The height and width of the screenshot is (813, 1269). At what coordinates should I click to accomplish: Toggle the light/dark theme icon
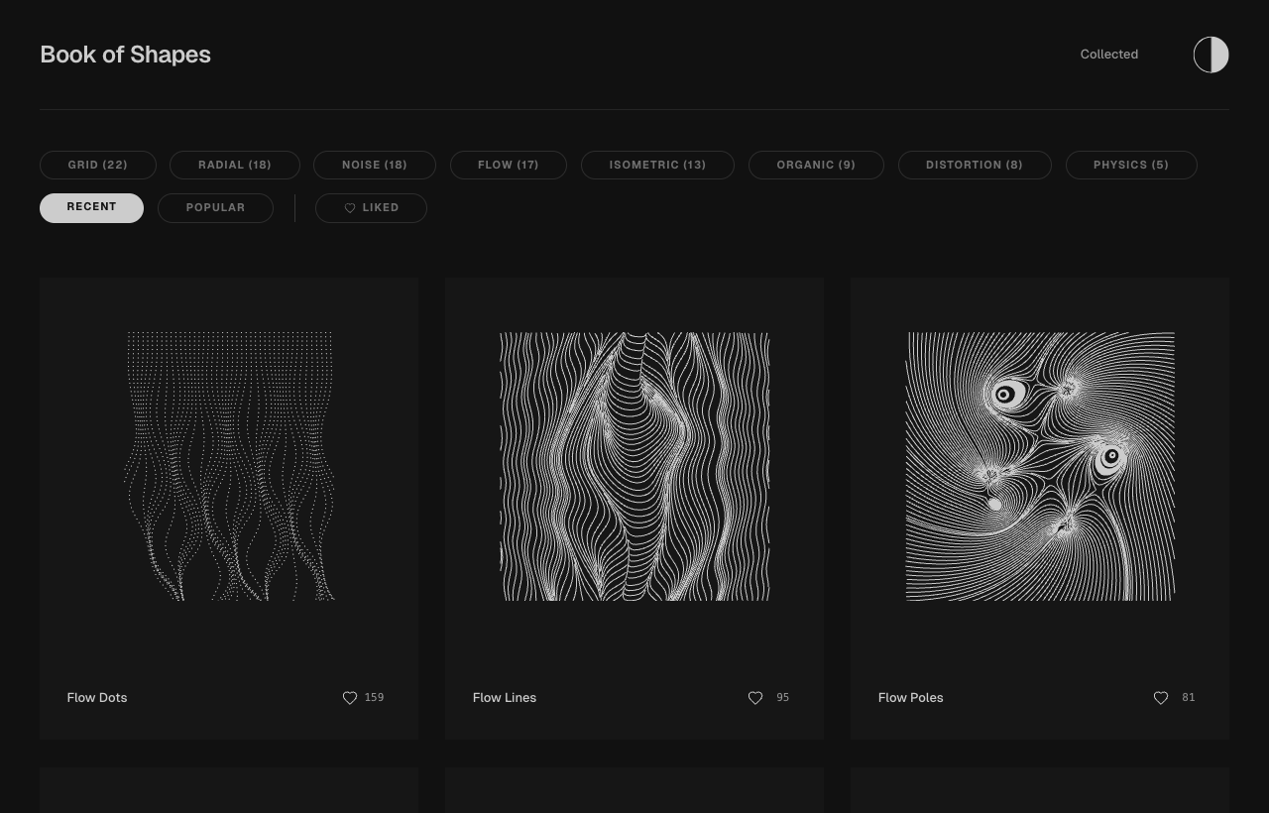point(1211,55)
